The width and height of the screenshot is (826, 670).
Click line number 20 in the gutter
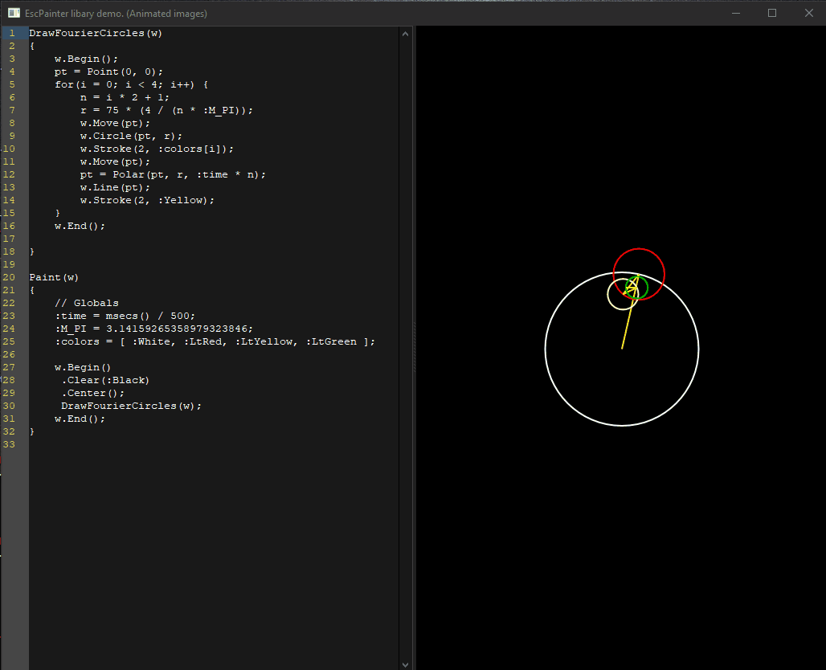coord(9,278)
